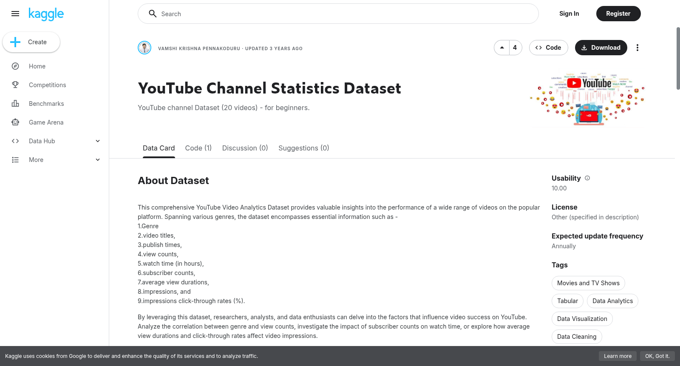The height and width of the screenshot is (366, 680).
Task: Open the hamburger navigation menu
Action: [15, 14]
